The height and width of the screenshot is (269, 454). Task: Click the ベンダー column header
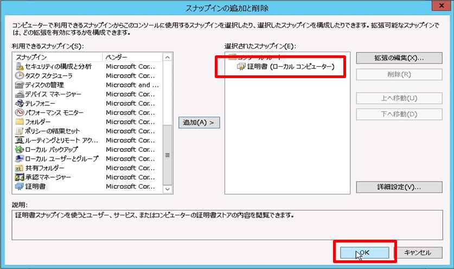(132, 57)
